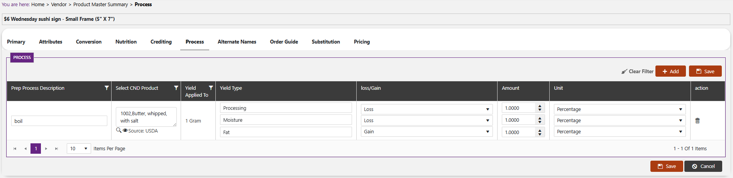Viewport: 733px width, 178px height.
Task: Click the filter icon on Yield Applied To
Action: click(x=211, y=88)
